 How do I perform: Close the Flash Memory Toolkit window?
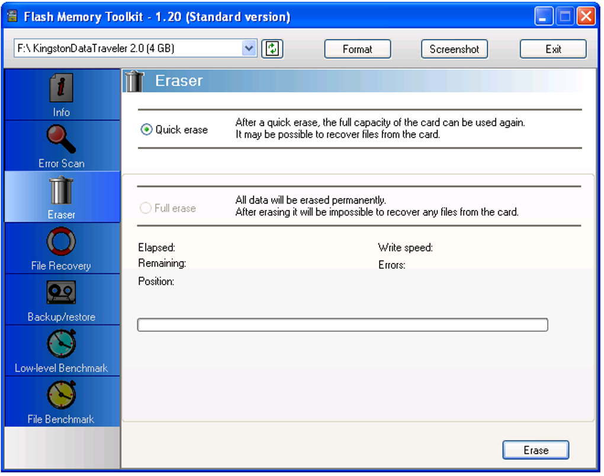[586, 16]
